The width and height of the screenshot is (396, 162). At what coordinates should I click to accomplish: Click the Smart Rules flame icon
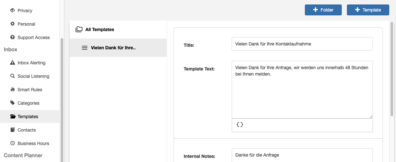pyautogui.click(x=13, y=90)
